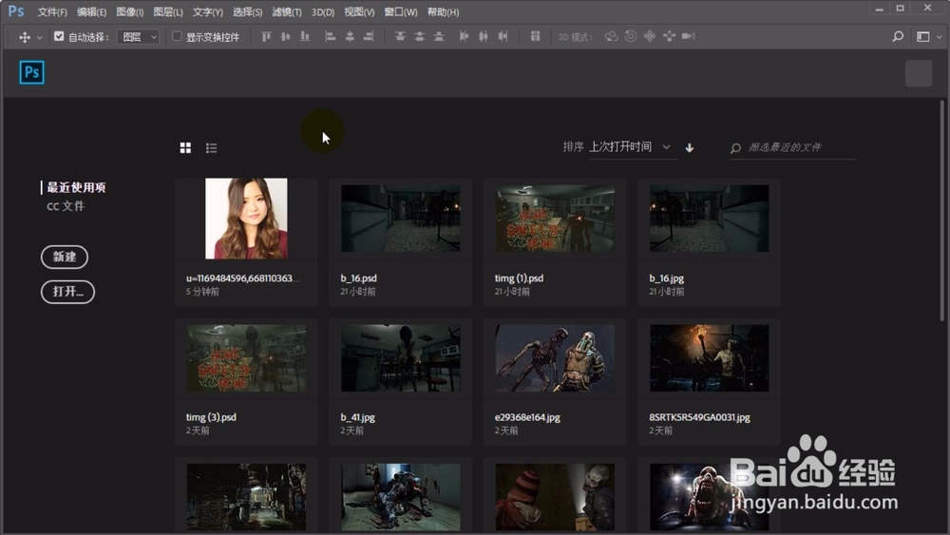Click the vertical scrollbar on right

pyautogui.click(x=942, y=211)
